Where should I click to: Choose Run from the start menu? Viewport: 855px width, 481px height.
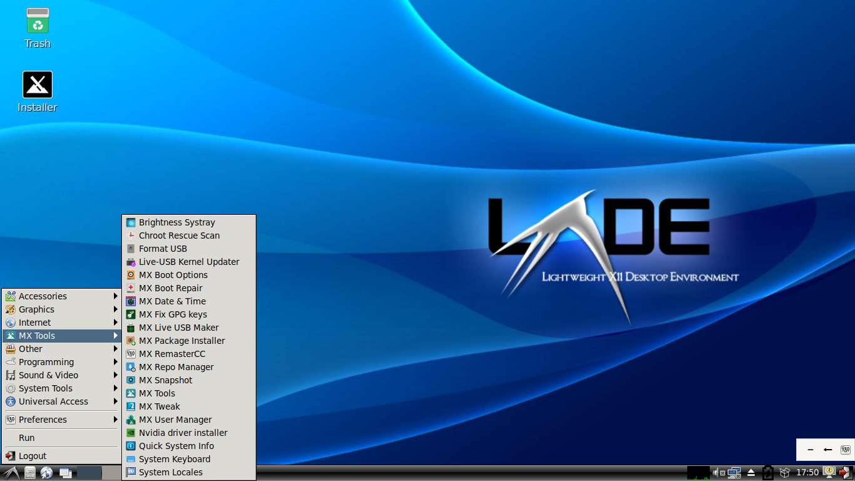coord(62,438)
